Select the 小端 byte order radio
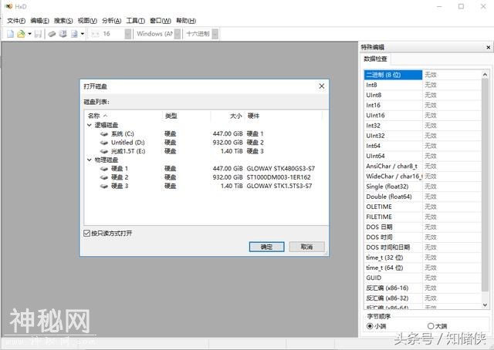 370,326
